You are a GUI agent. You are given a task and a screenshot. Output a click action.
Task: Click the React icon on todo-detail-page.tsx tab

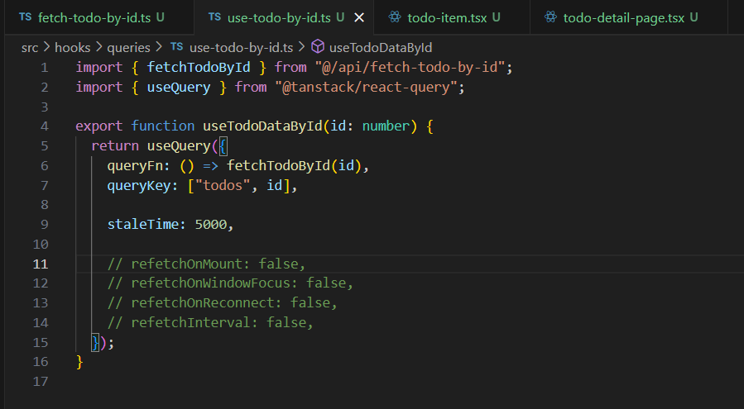coord(550,17)
